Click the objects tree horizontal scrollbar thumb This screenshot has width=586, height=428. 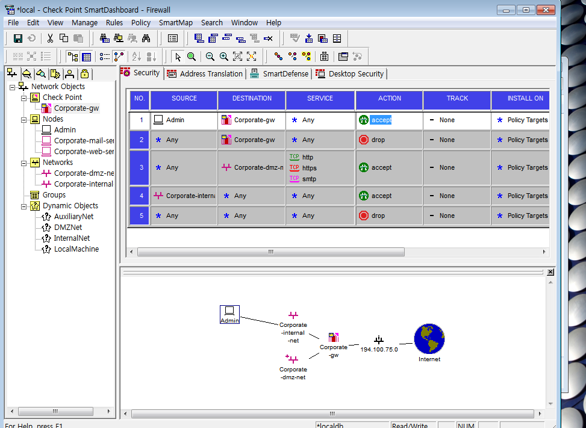(55, 411)
